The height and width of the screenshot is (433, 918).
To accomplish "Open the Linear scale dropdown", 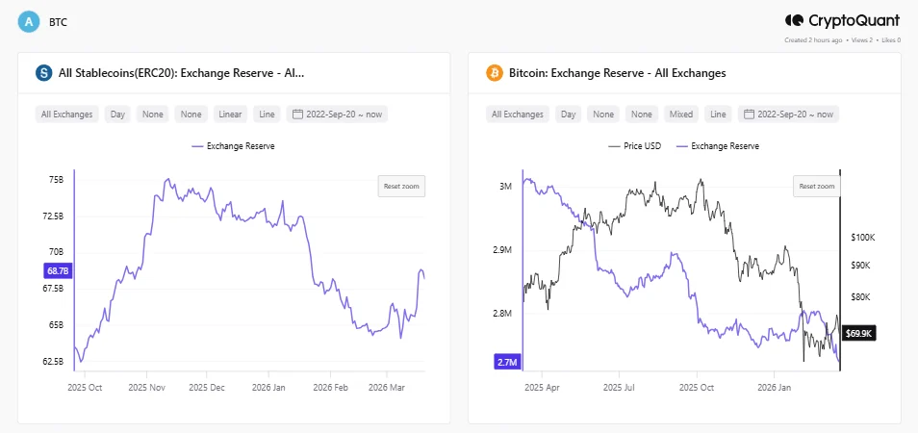I will point(231,115).
